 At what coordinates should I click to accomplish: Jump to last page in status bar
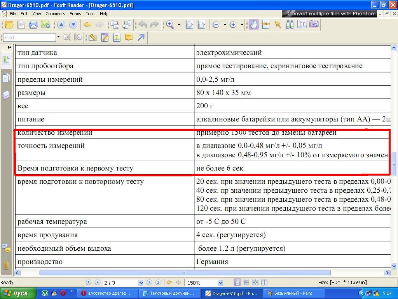(158, 283)
